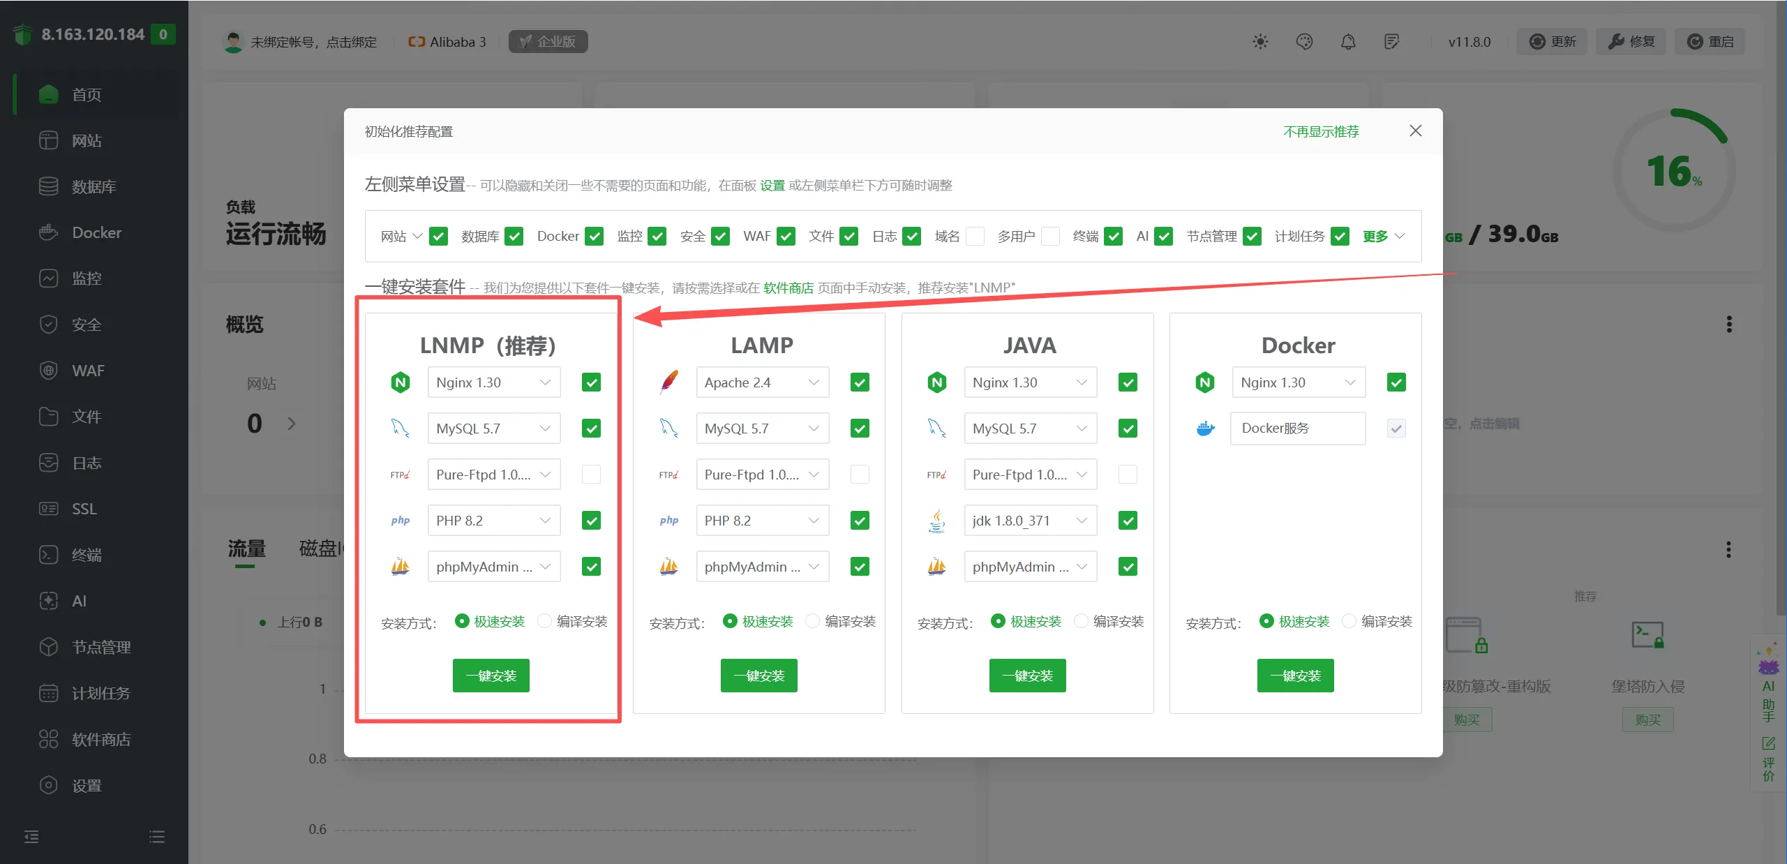This screenshot has height=864, width=1787.
Task: Enable the 域名 menu checkbox
Action: tap(975, 237)
